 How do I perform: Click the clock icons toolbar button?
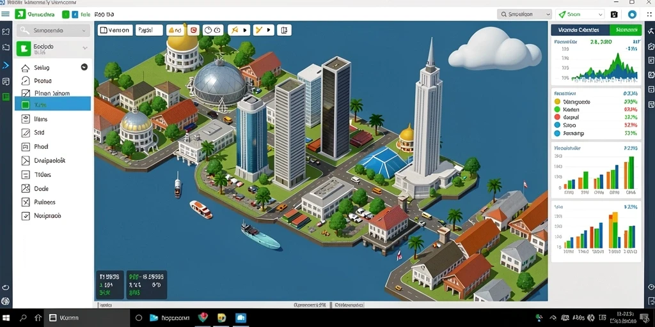212,30
